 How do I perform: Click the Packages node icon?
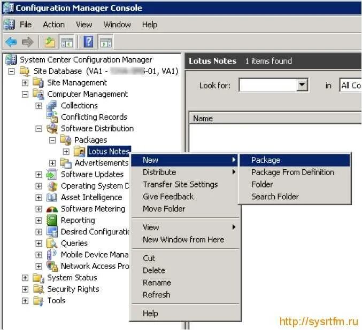(66, 140)
